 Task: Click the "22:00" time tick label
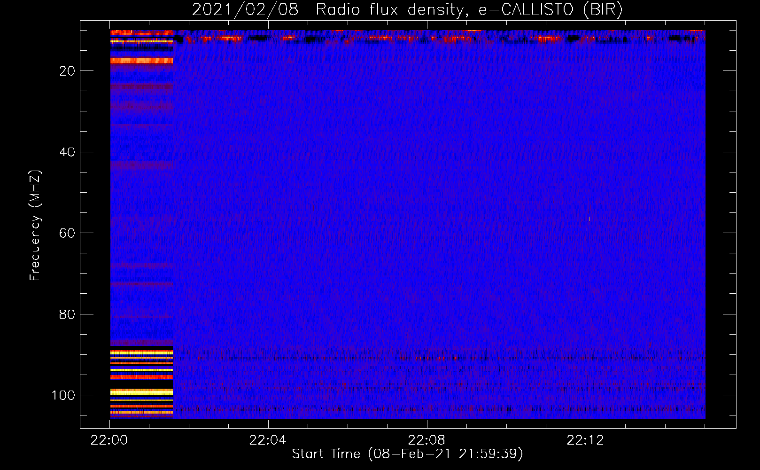[x=109, y=440]
